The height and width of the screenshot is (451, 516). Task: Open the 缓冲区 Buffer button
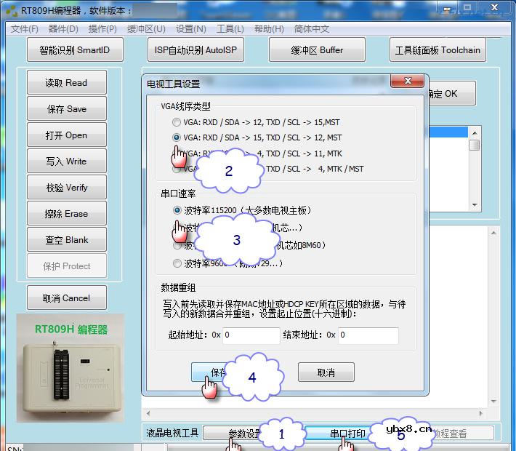point(317,49)
